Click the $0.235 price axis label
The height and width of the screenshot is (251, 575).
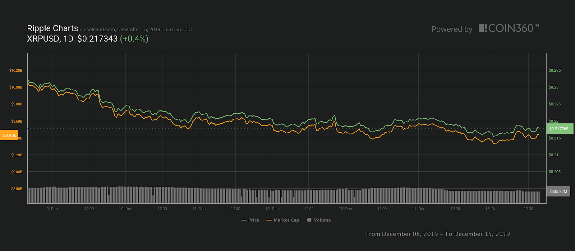pos(555,70)
